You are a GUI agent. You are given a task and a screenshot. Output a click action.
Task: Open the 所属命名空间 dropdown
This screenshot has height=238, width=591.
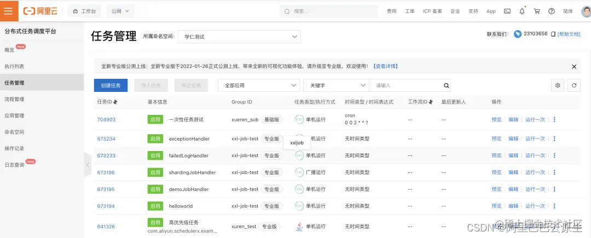click(239, 37)
